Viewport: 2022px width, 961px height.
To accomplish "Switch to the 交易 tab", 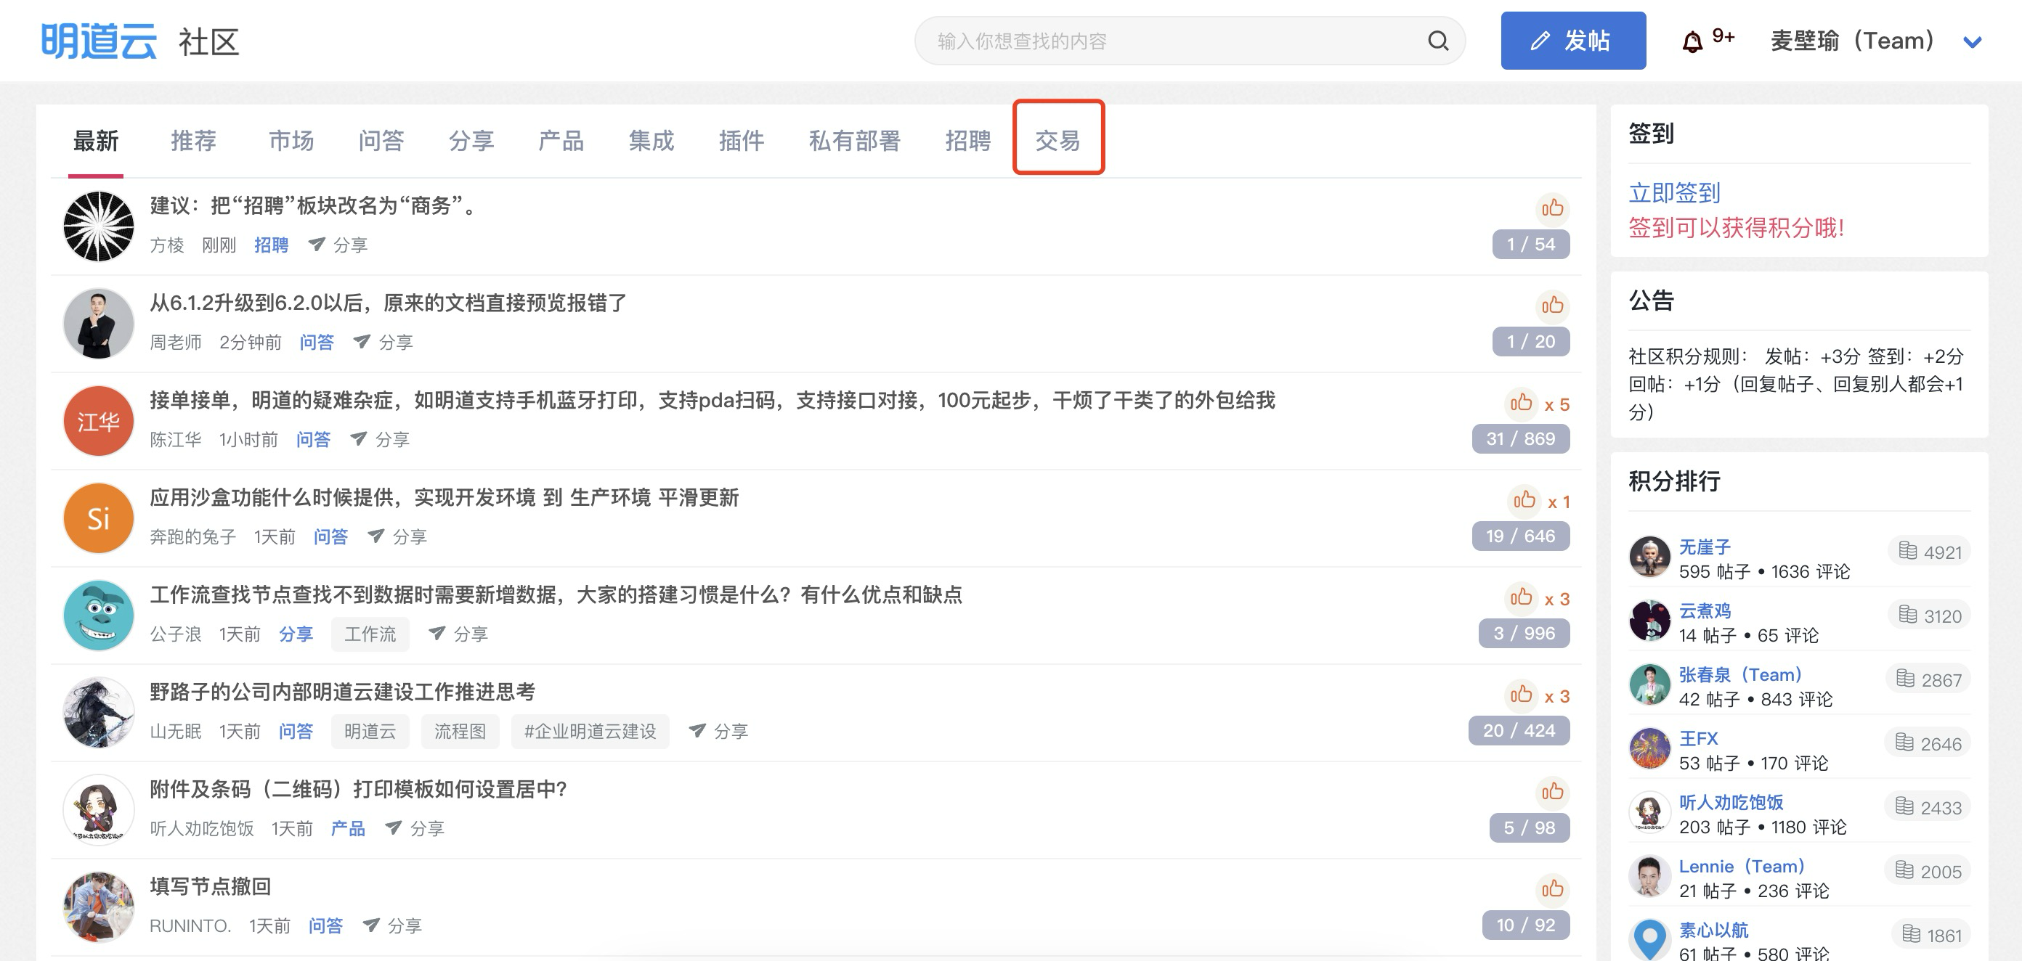I will pos(1057,140).
